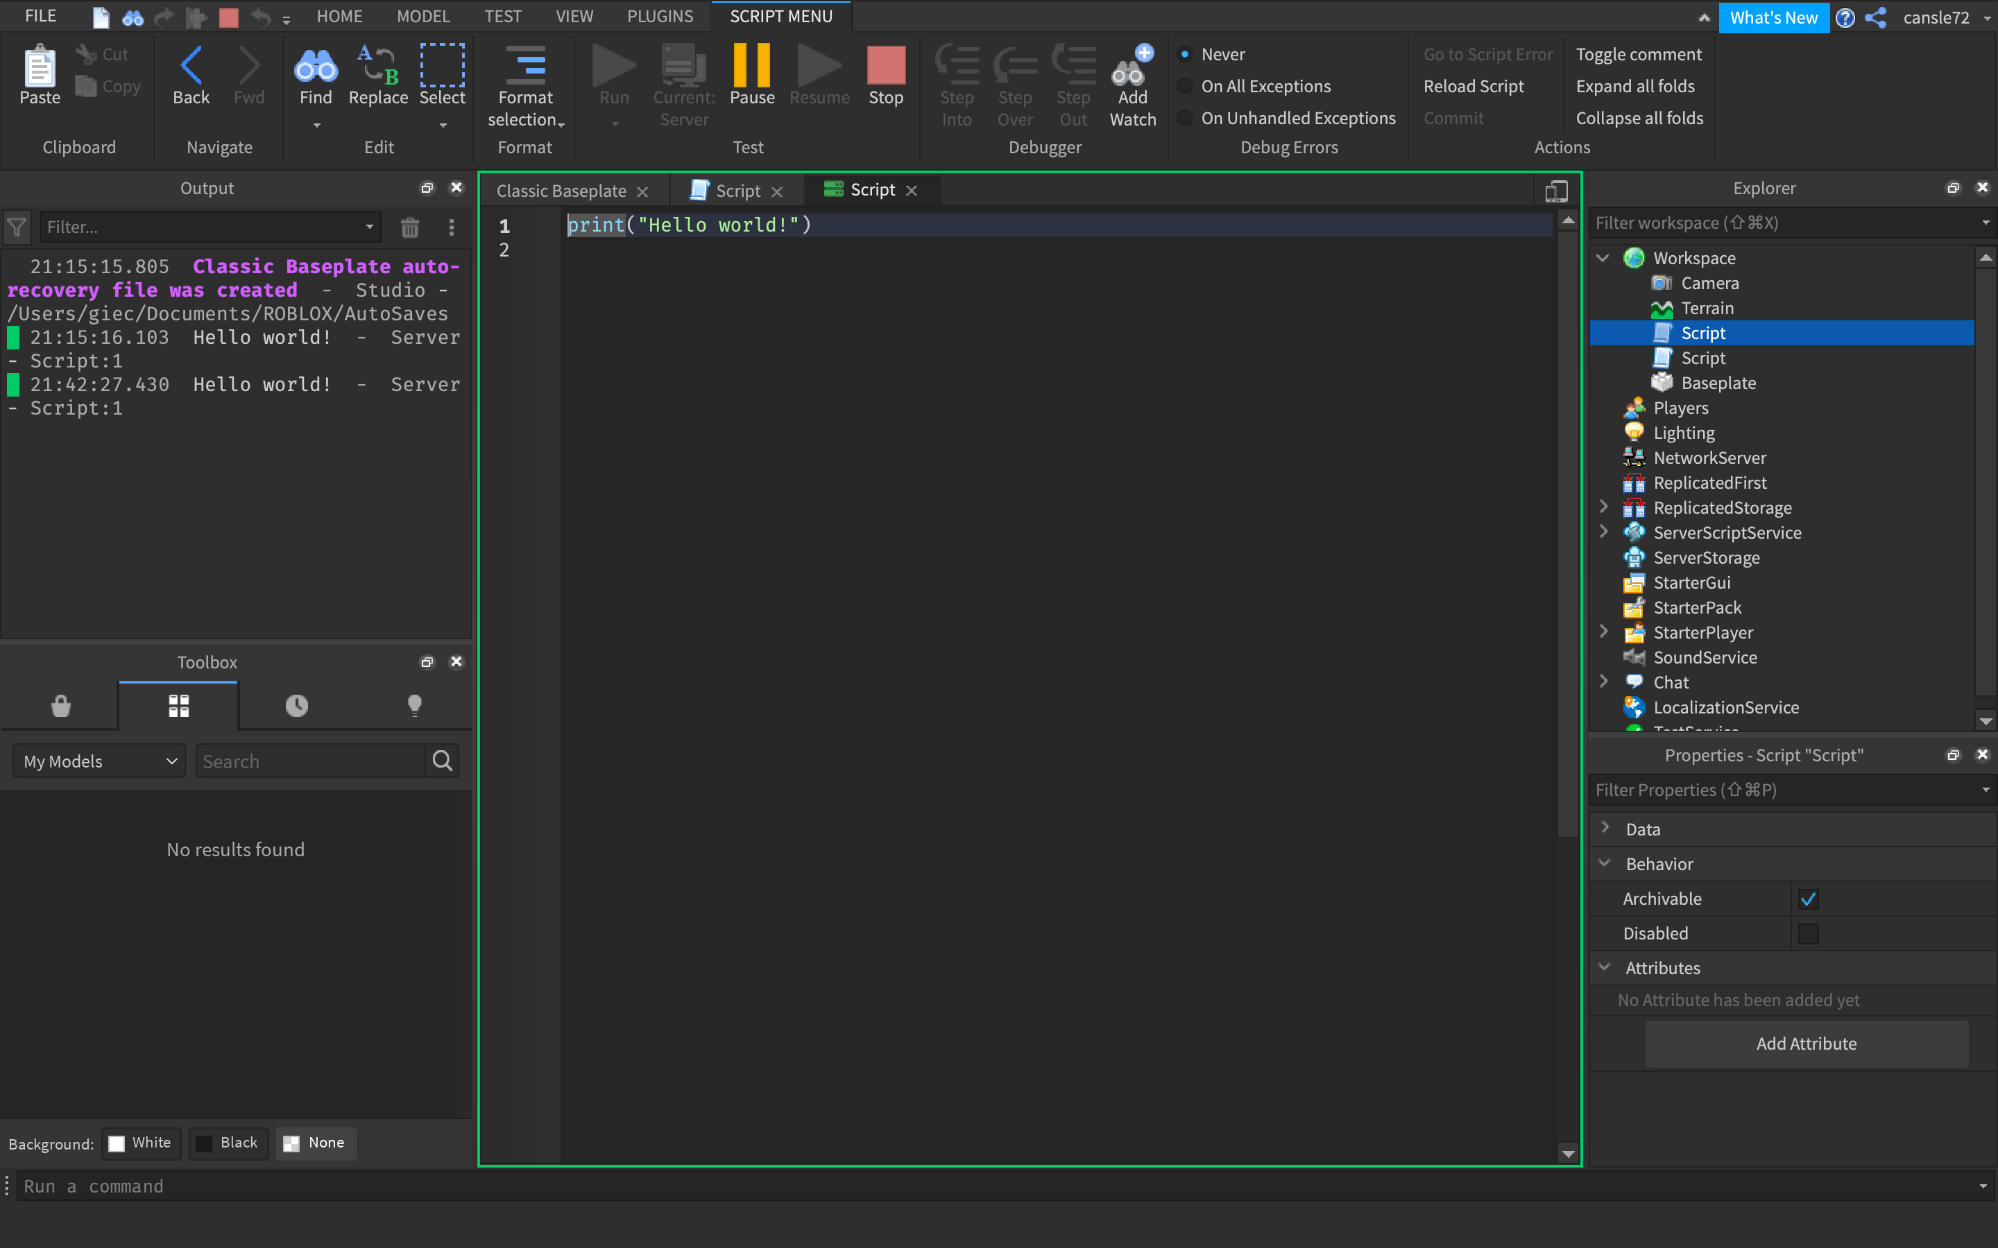Select On All Exceptions radio option
1998x1248 pixels.
1186,86
